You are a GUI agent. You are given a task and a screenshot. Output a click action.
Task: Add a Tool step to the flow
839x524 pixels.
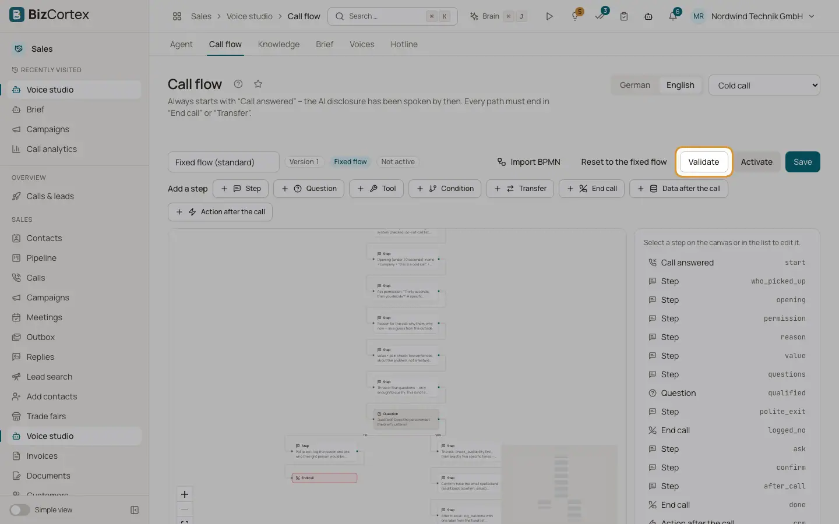[376, 189]
